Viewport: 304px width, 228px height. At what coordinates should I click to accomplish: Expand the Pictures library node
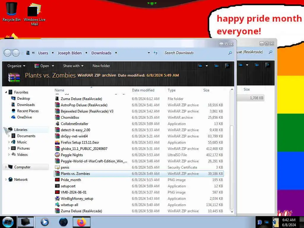9,148
